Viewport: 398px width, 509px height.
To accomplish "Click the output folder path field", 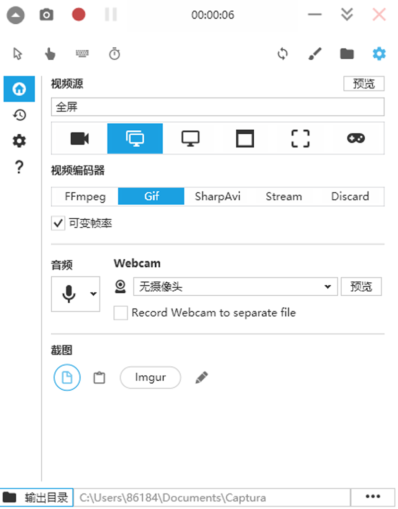I will click(x=211, y=498).
